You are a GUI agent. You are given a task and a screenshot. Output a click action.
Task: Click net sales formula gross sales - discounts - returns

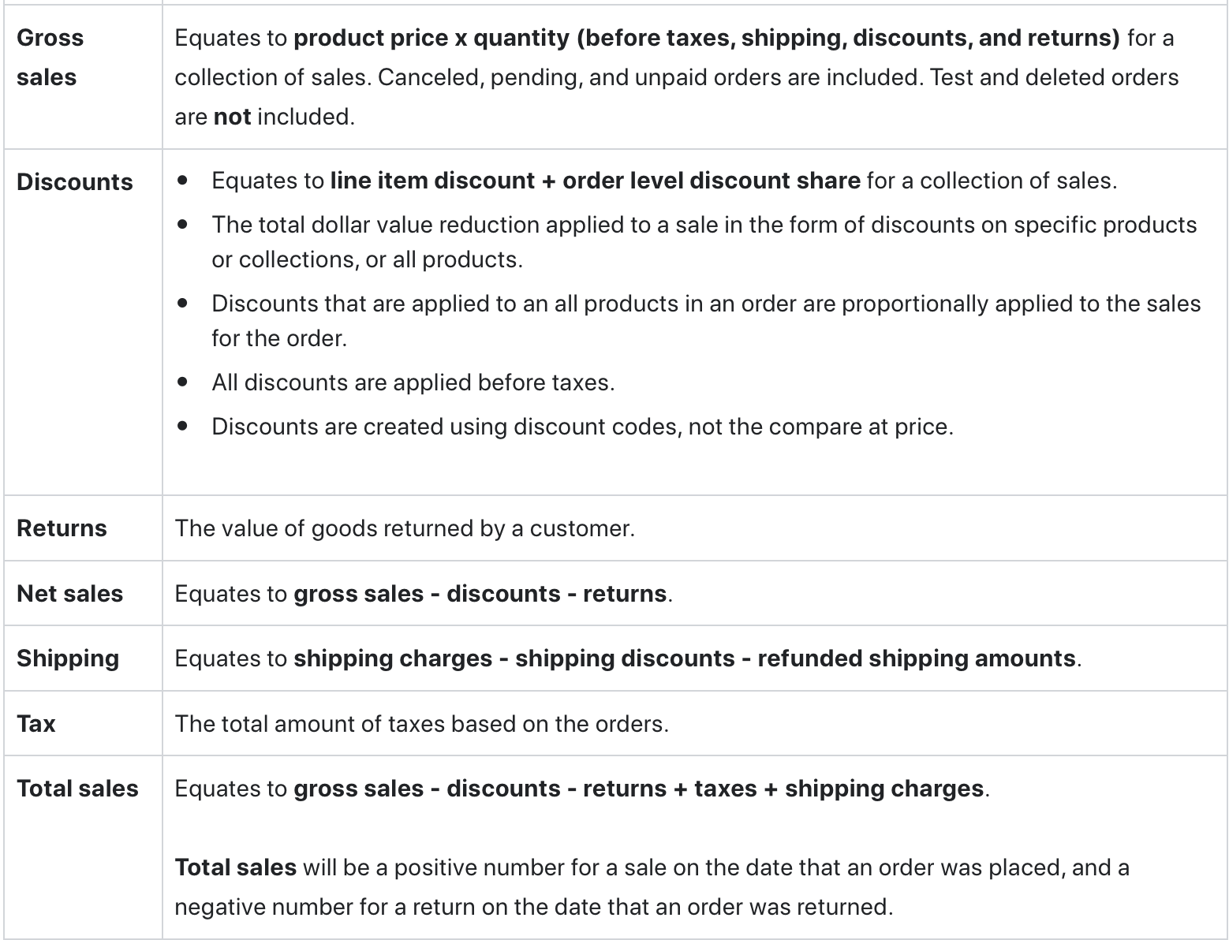(480, 594)
